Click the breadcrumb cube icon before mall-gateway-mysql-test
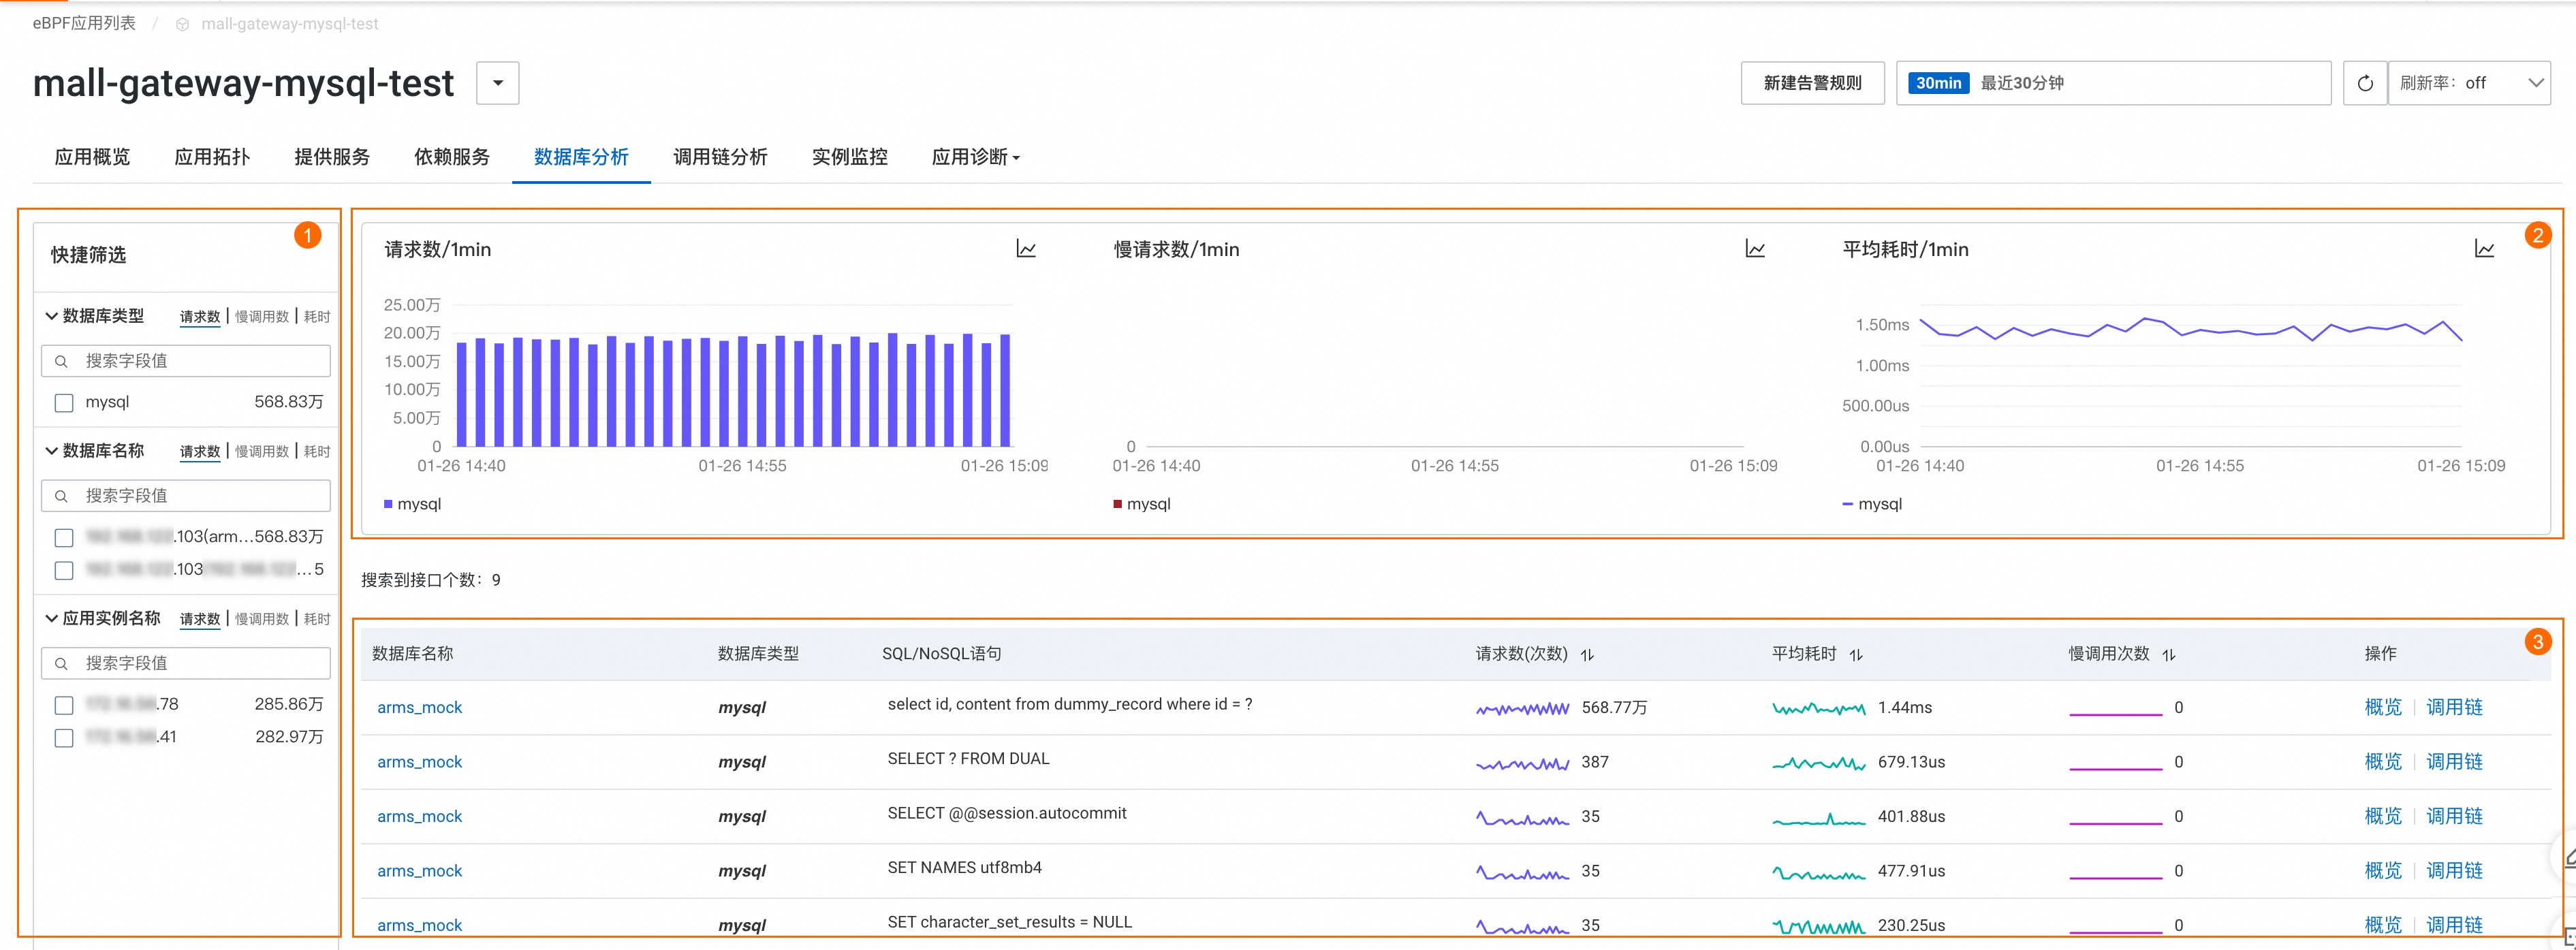2576x950 pixels. (182, 24)
